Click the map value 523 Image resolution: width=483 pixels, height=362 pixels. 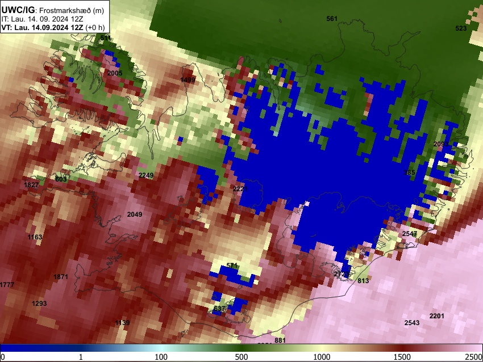click(461, 28)
